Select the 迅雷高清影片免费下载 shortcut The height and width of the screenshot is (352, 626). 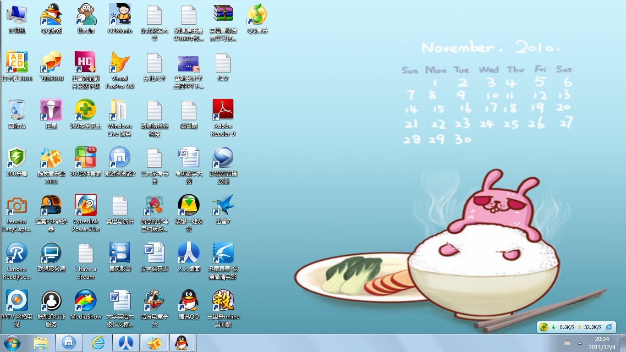coord(86,70)
